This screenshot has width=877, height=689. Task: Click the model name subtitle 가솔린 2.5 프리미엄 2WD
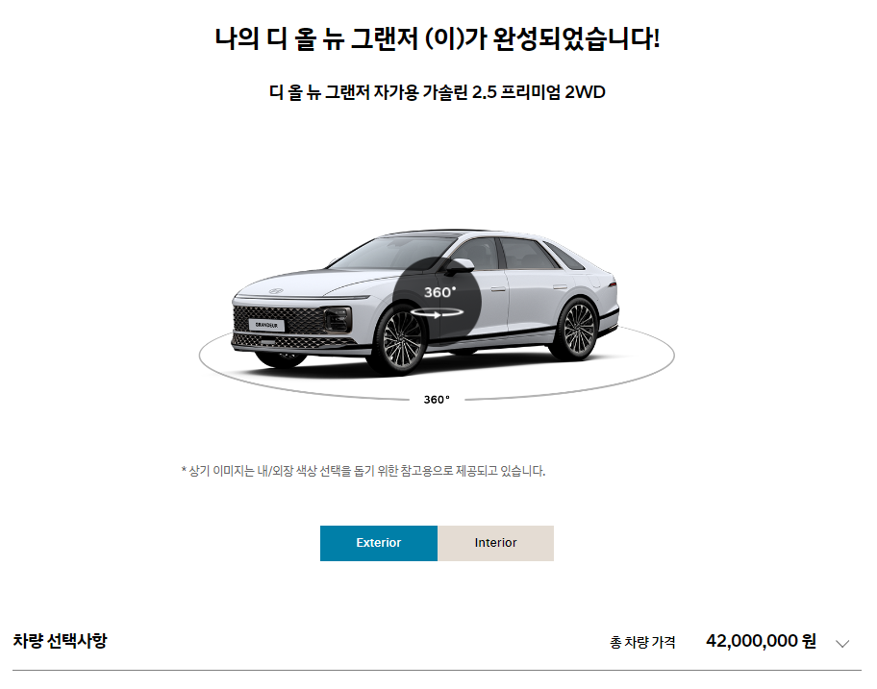coord(514,91)
